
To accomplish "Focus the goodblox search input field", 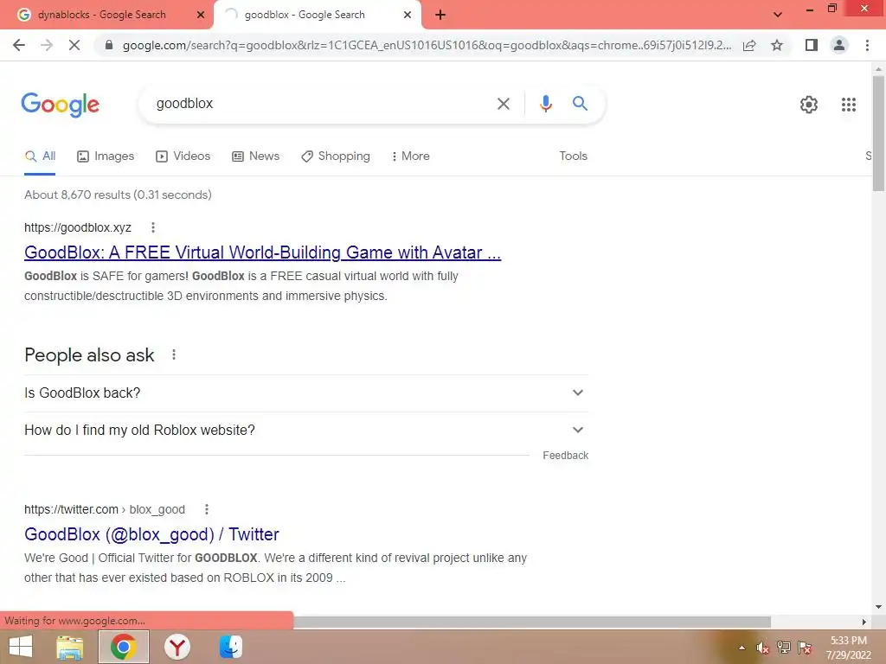I will coord(319,104).
